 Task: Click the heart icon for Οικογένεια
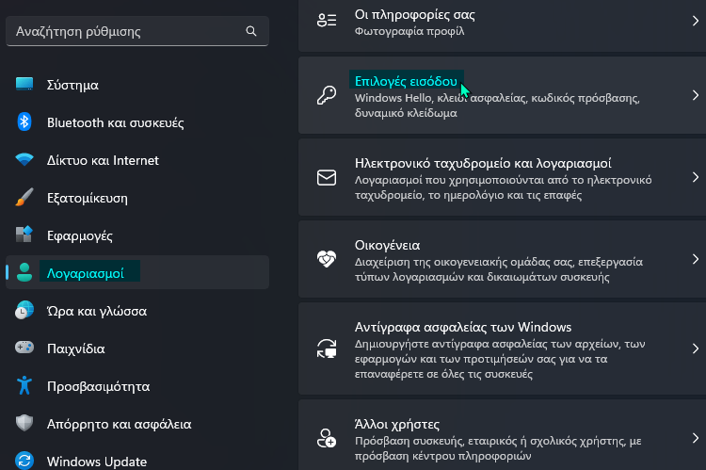pos(327,259)
